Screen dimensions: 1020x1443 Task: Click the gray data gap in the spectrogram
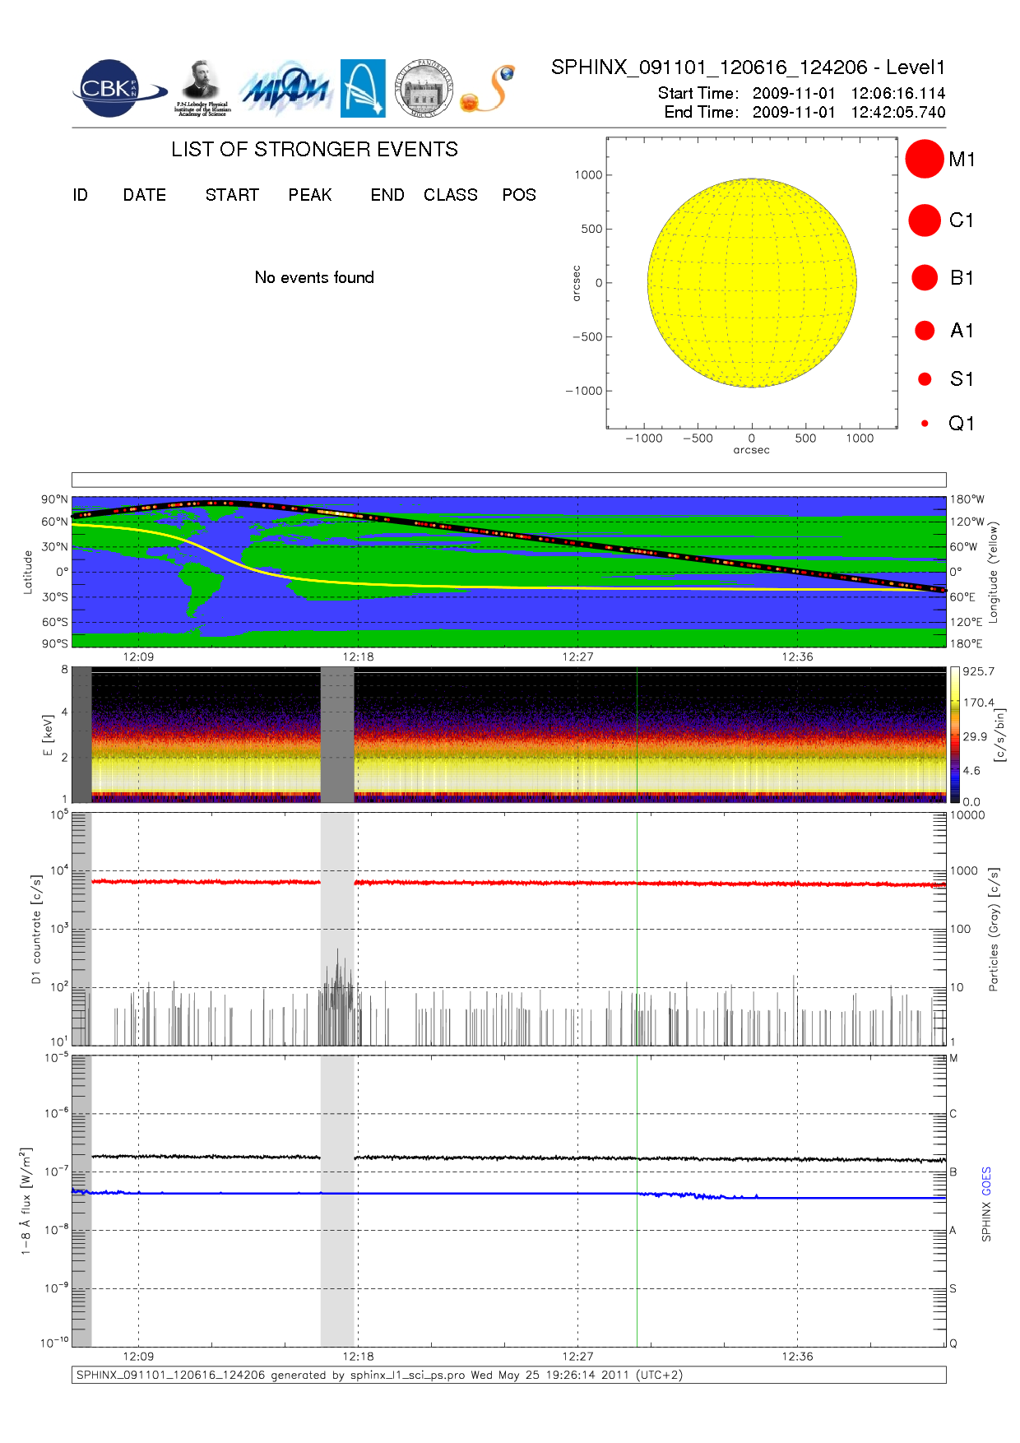(336, 735)
